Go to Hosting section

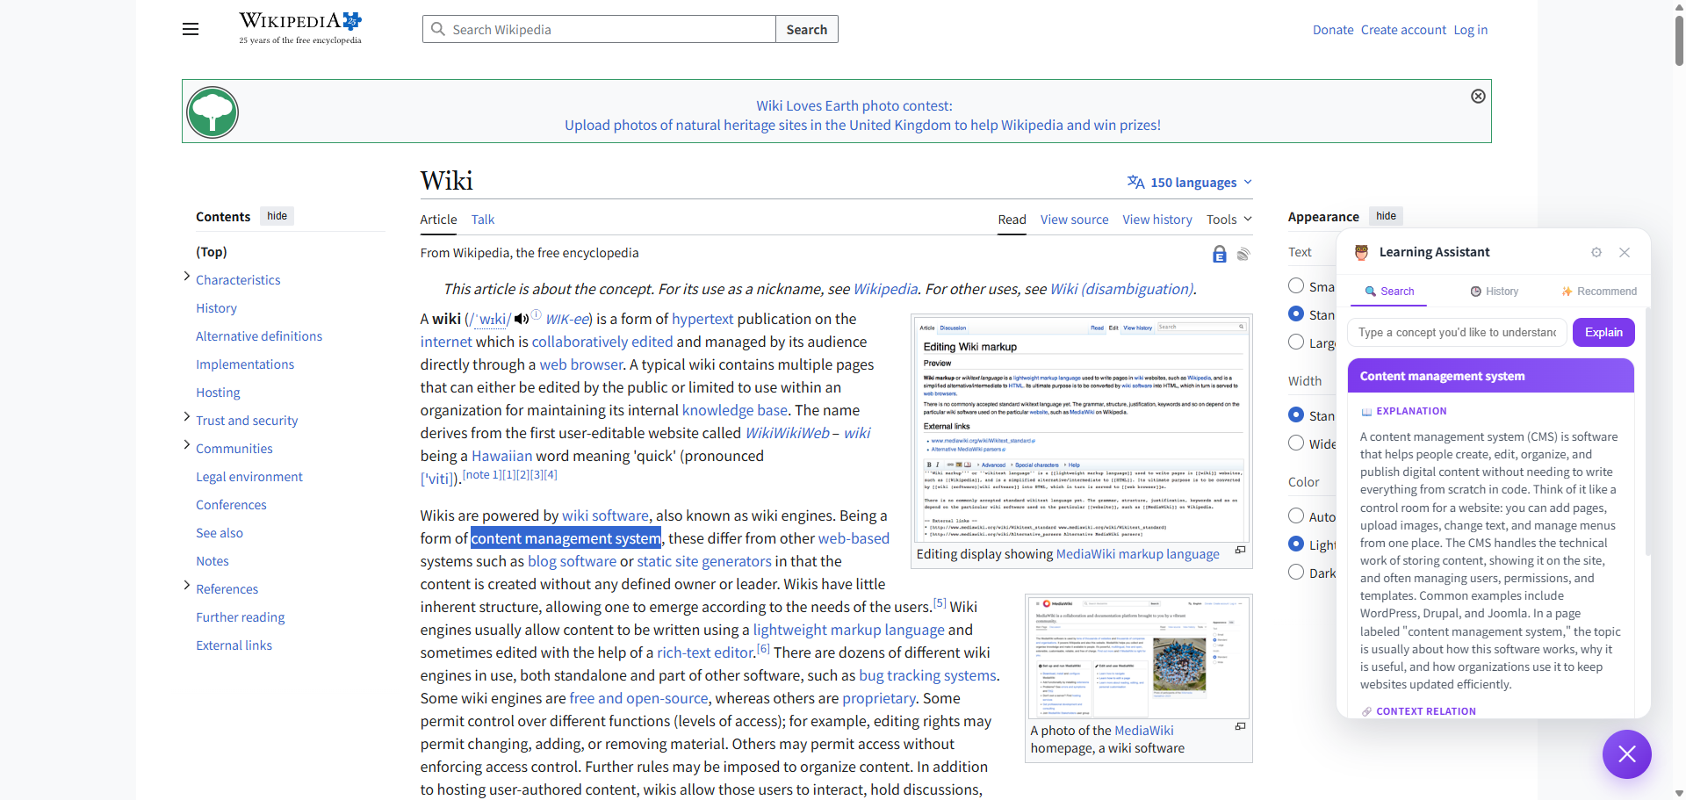218,393
